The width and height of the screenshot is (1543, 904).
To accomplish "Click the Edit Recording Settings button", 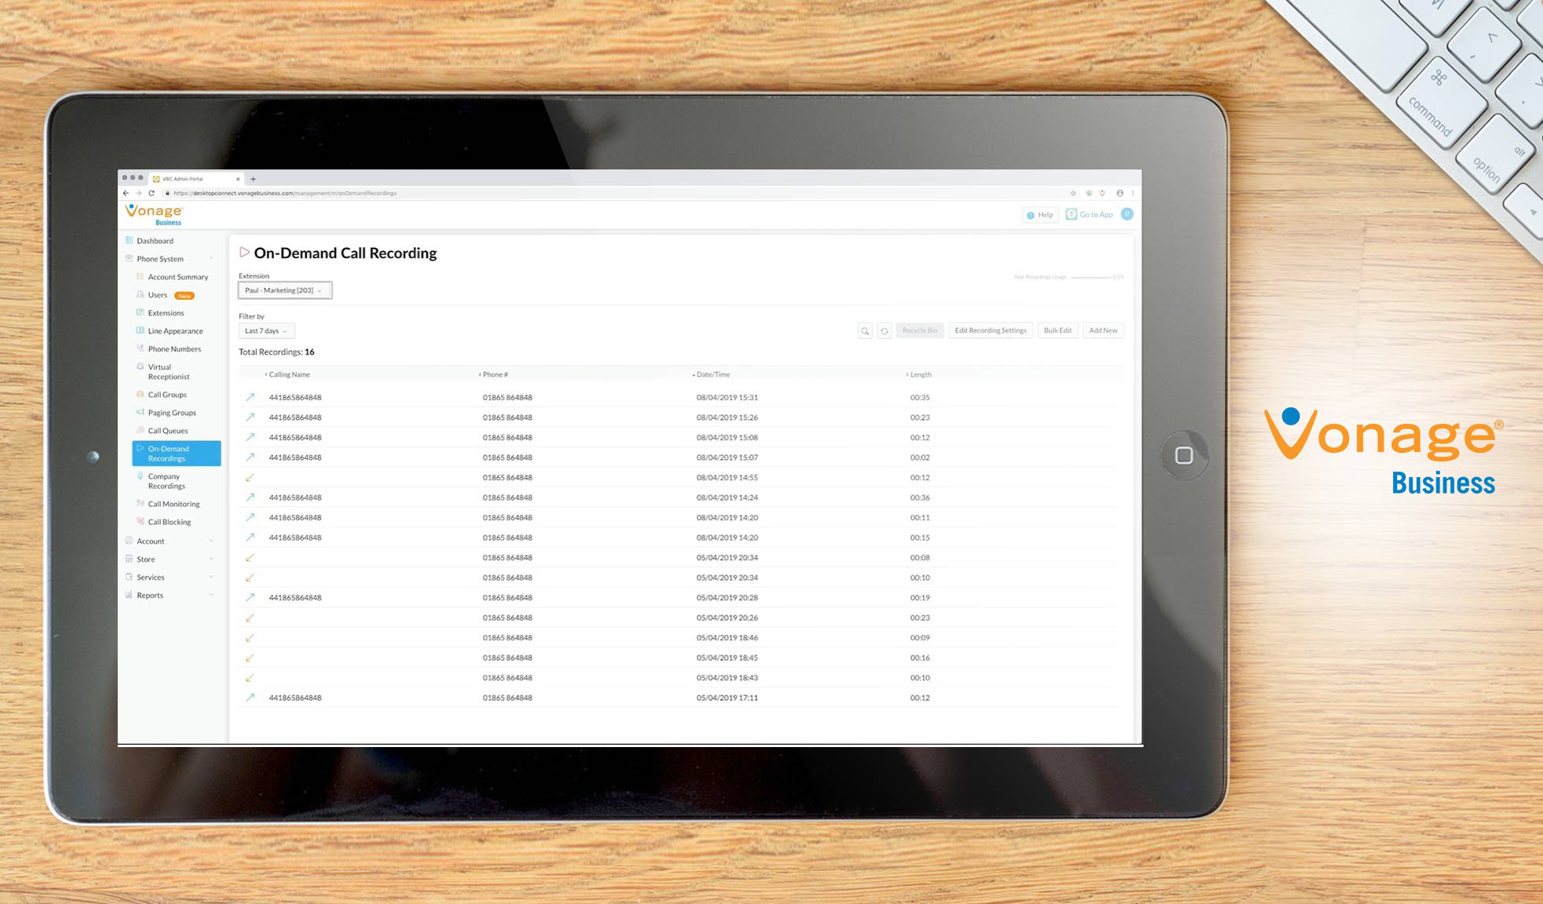I will [990, 330].
